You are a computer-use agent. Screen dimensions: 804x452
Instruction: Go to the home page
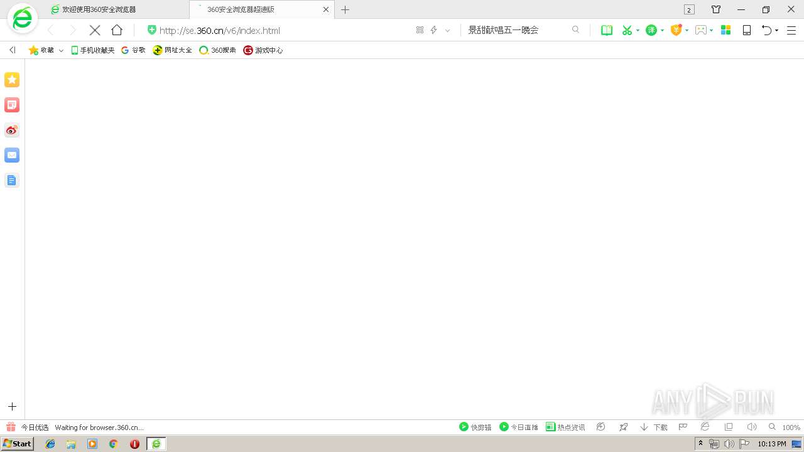(117, 30)
